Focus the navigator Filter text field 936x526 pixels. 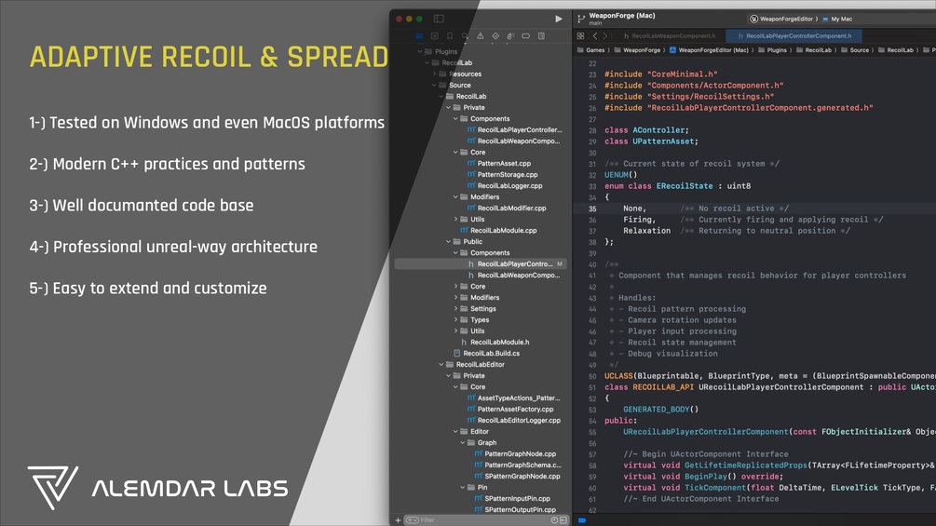click(486, 520)
